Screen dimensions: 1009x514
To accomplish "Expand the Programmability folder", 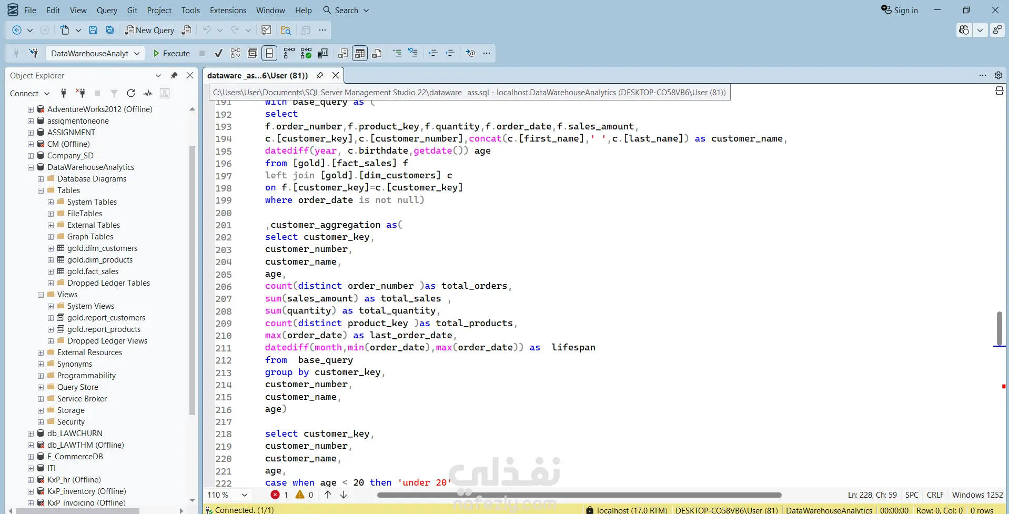I will coord(41,376).
